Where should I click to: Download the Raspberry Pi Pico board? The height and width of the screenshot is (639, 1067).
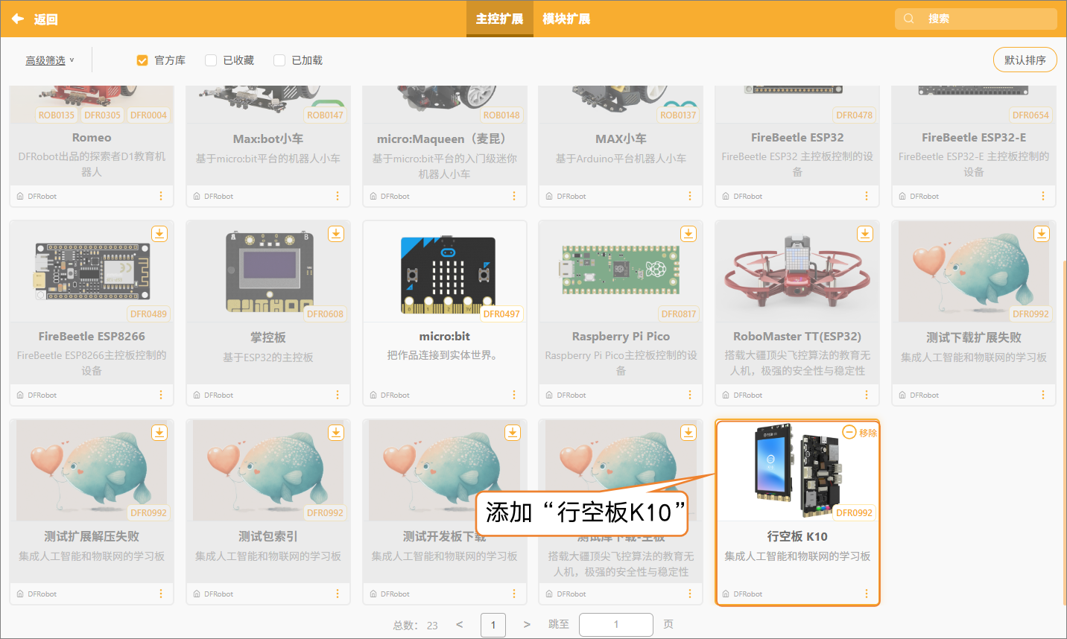click(688, 234)
